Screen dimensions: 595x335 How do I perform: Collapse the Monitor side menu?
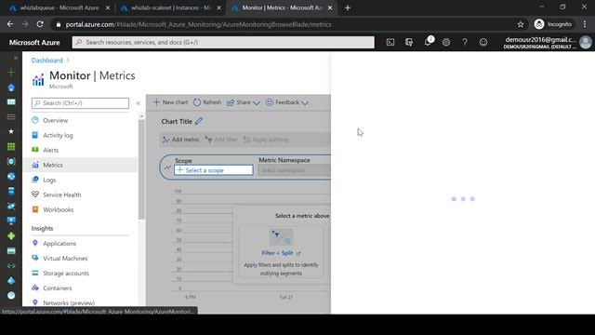pyautogui.click(x=139, y=103)
